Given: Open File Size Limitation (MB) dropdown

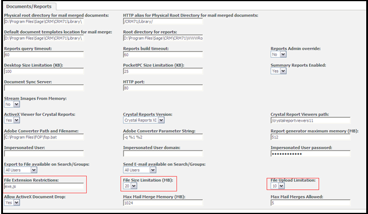Looking at the screenshot, I should click(130, 186).
